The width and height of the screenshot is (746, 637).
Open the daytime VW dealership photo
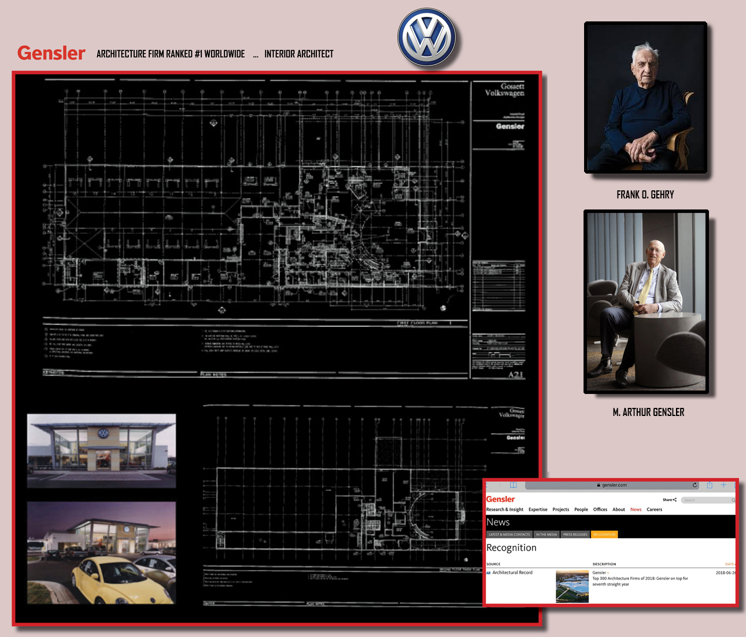click(x=102, y=451)
